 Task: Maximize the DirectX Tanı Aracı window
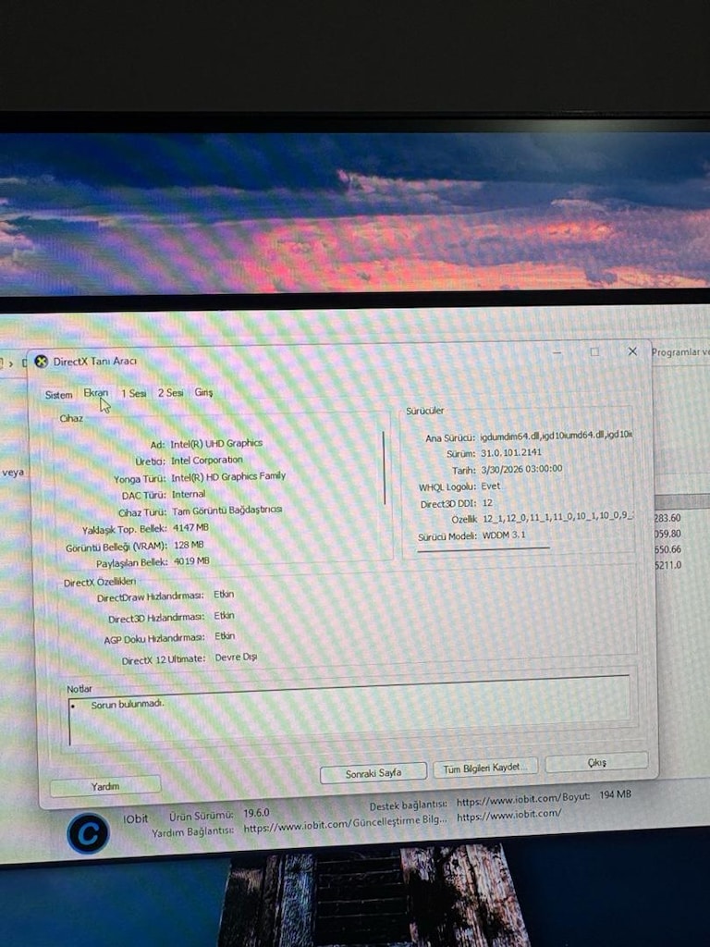tap(594, 351)
